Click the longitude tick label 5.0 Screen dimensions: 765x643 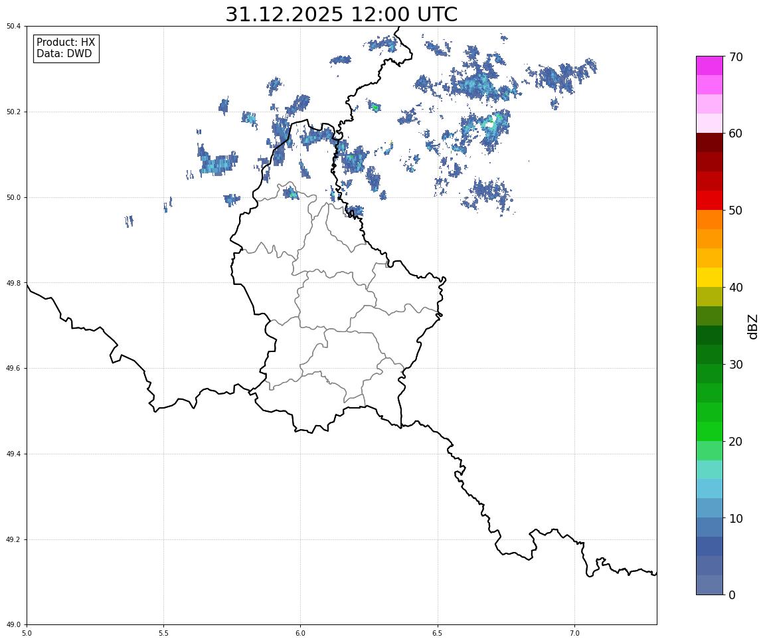[x=27, y=633]
